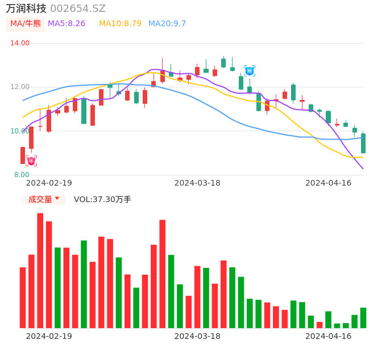Click the MA20:9.7 legend label
The image size is (390, 344).
167,23
